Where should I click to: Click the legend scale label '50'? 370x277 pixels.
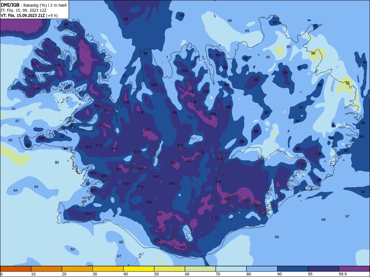tap(156, 274)
